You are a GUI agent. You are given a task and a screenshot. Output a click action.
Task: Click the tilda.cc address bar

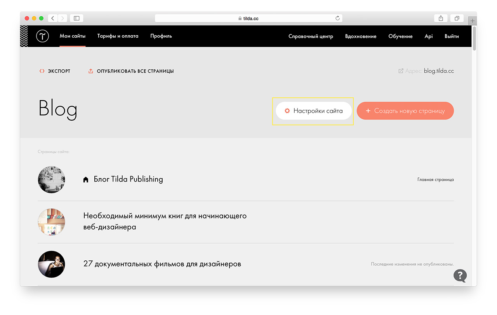pos(248,18)
